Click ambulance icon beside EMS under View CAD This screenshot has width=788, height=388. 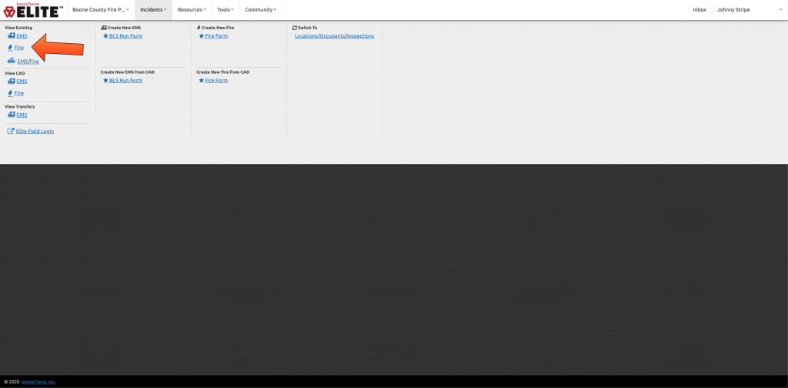click(12, 81)
